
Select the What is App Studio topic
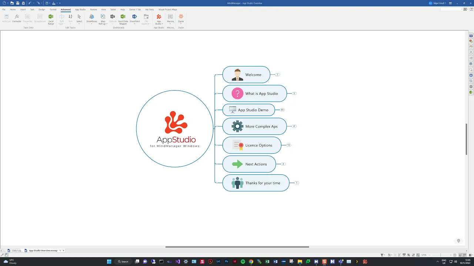coord(255,93)
